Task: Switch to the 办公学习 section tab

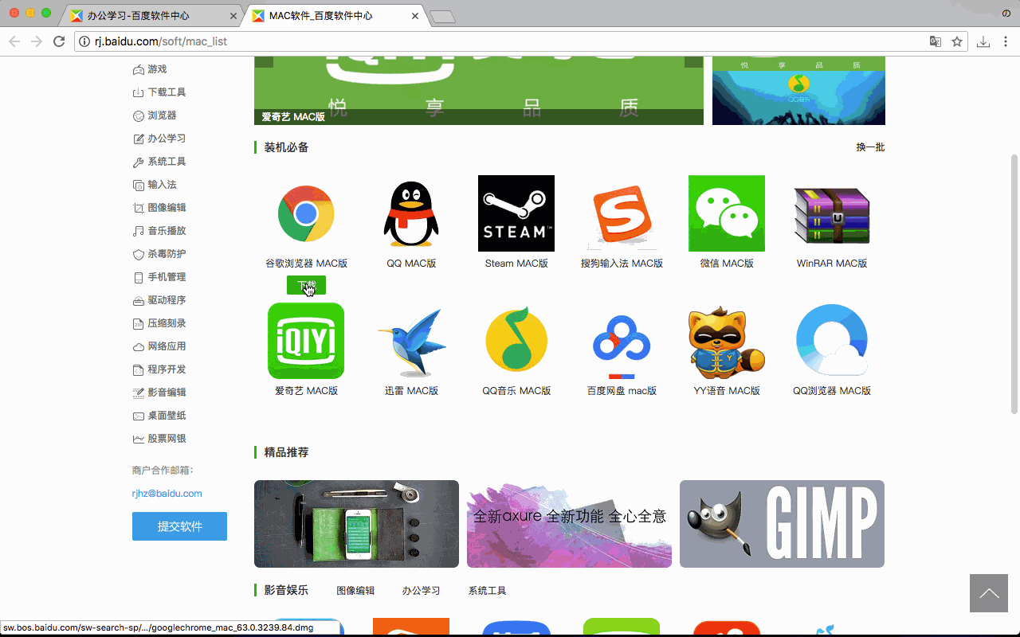Action: coord(422,591)
